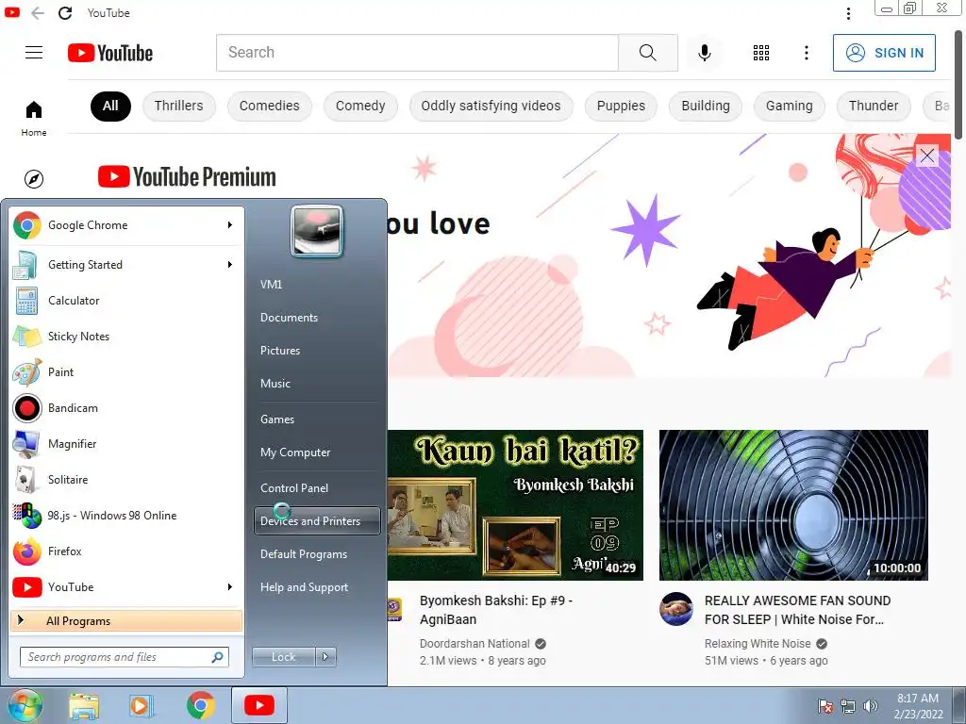Screen dimensions: 966x724
Task: Expand Getting Started submenu arrow
Action: (230, 265)
